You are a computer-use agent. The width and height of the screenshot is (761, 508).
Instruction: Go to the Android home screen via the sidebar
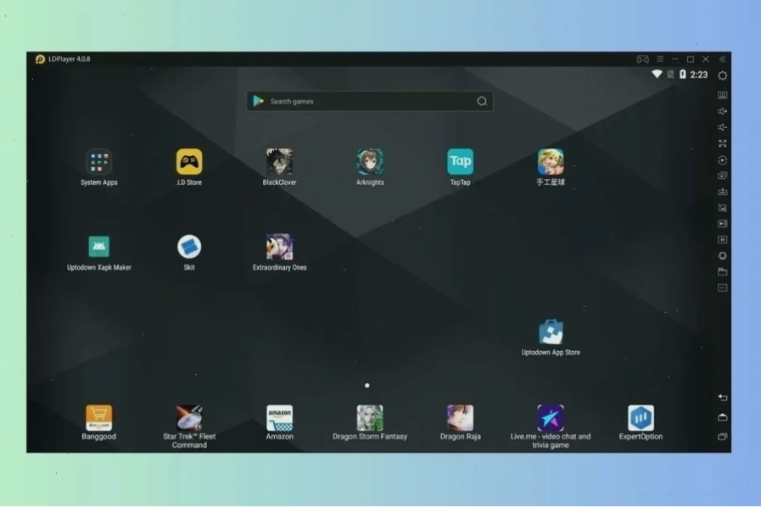pyautogui.click(x=723, y=416)
